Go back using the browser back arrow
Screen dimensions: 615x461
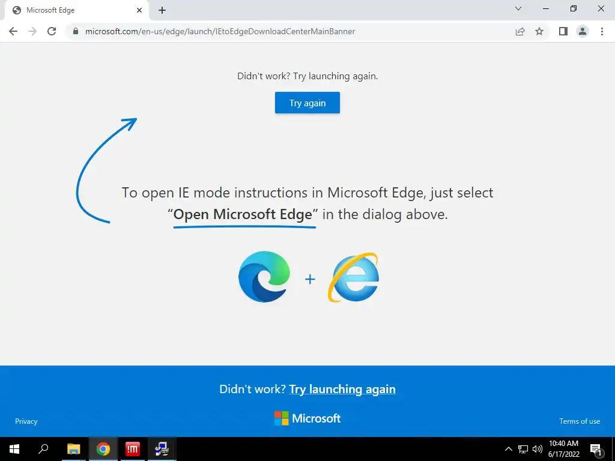point(13,31)
